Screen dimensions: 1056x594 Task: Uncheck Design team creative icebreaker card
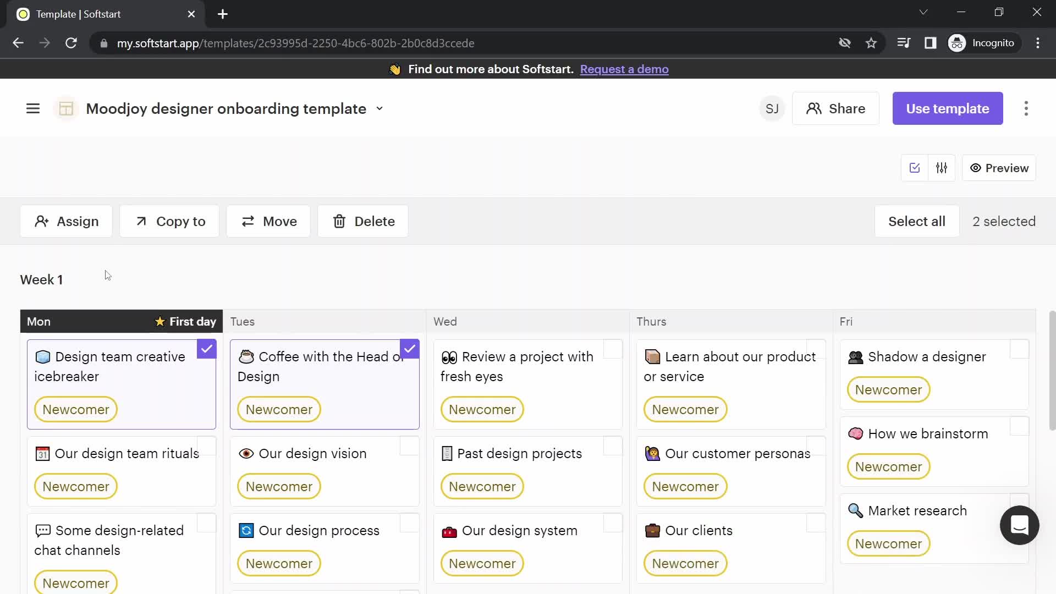coord(207,349)
